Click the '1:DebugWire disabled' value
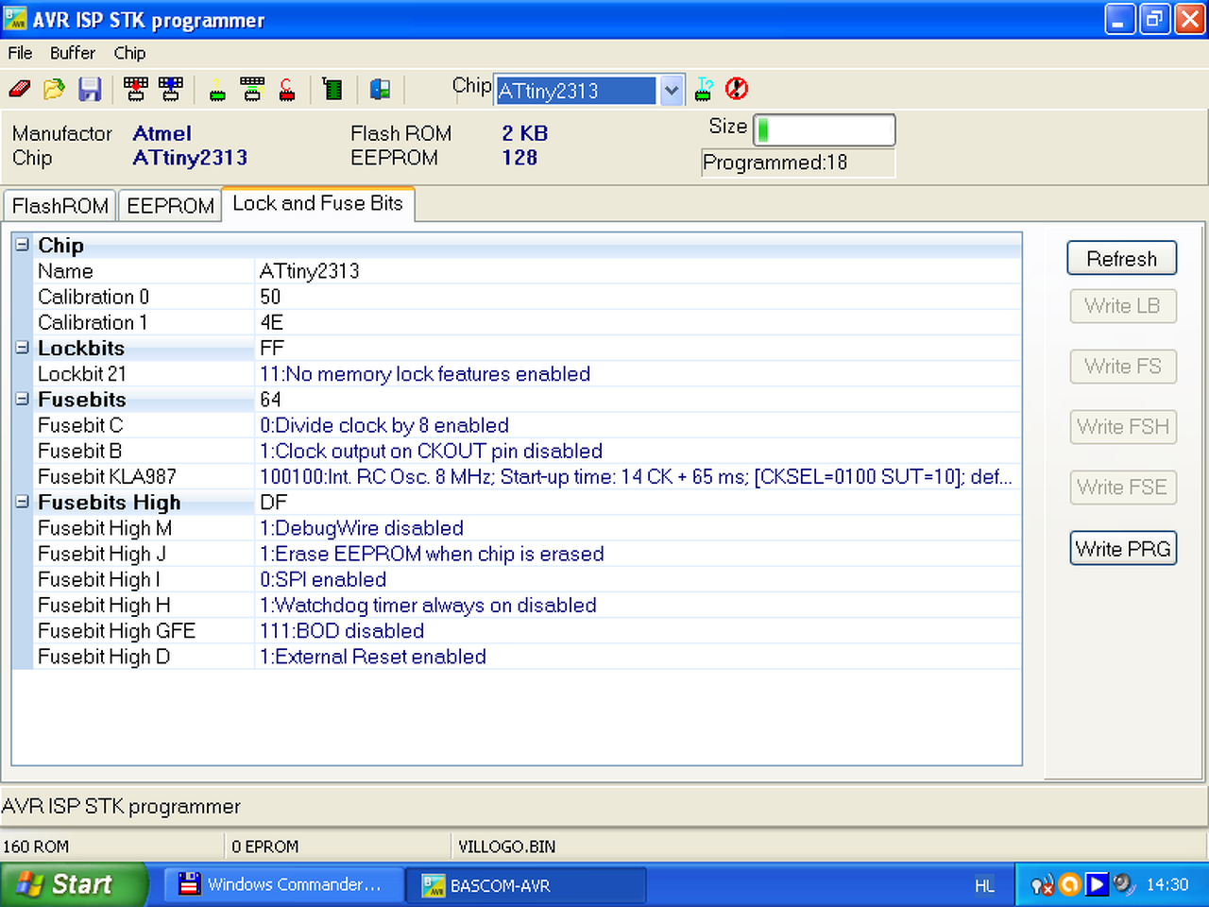Viewport: 1209px width, 907px height. click(x=362, y=528)
